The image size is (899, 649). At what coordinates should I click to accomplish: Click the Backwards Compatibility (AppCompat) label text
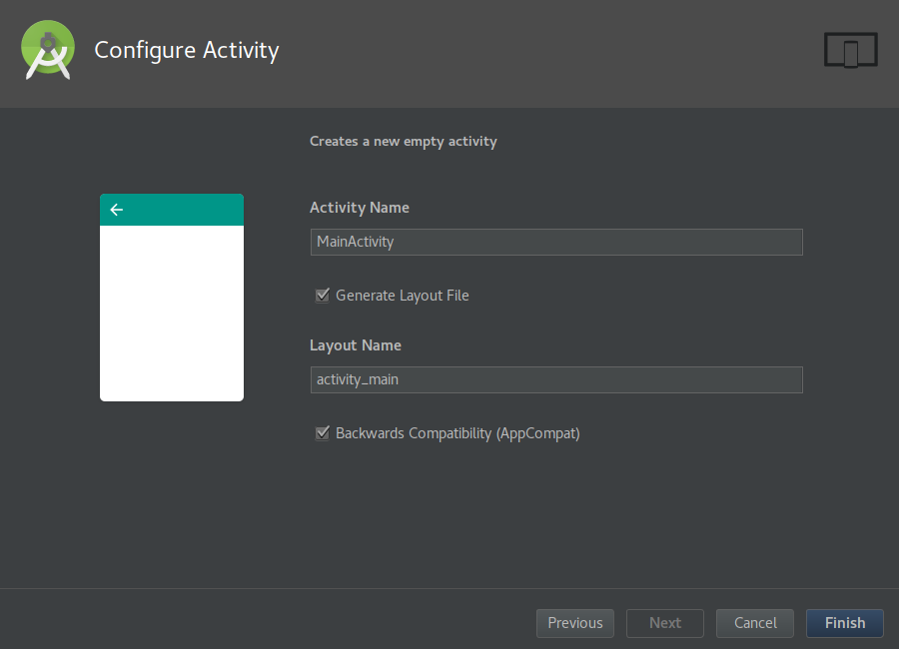coord(457,433)
